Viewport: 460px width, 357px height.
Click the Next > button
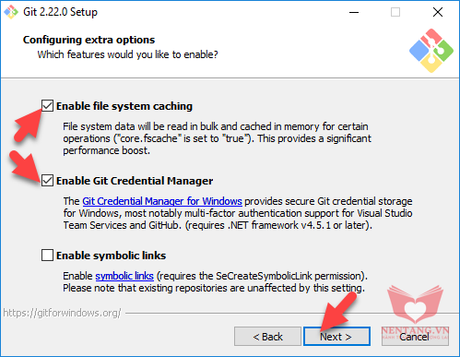pos(336,337)
